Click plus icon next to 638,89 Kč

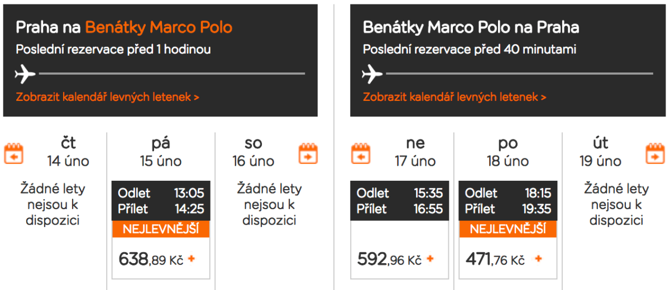click(x=192, y=259)
